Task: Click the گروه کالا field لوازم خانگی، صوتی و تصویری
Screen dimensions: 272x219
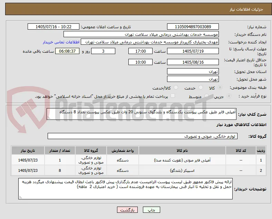Action: [x=143, y=136]
